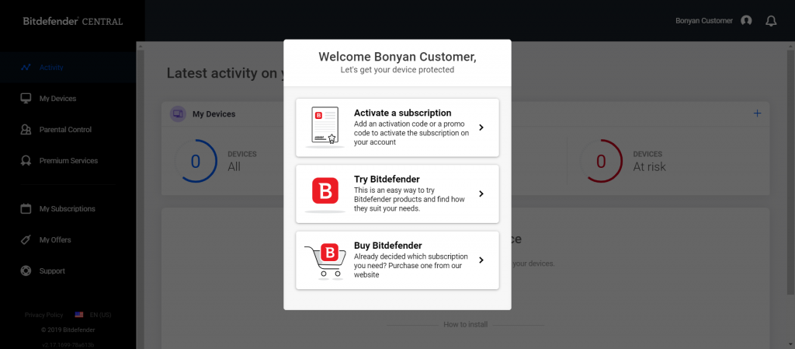This screenshot has width=795, height=349.
Task: Click the 'DEVICES All' label text
Action: click(242, 161)
